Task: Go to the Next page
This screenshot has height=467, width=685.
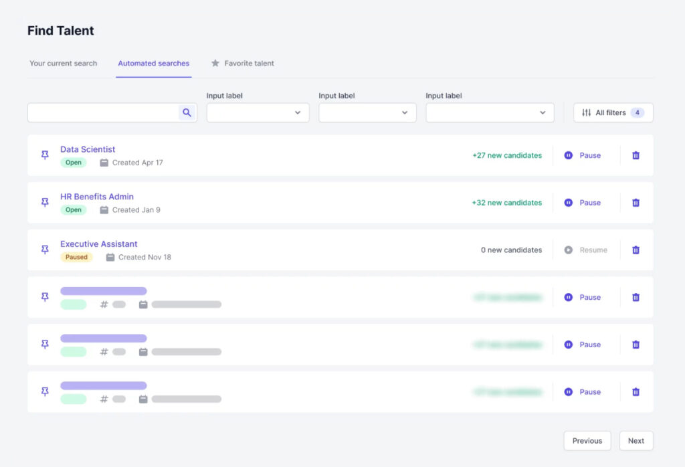Action: 635,441
